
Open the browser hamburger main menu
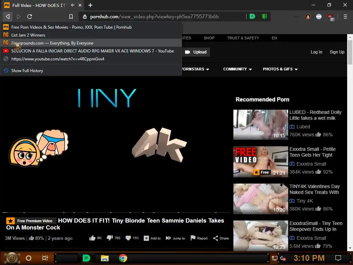pyautogui.click(x=345, y=17)
